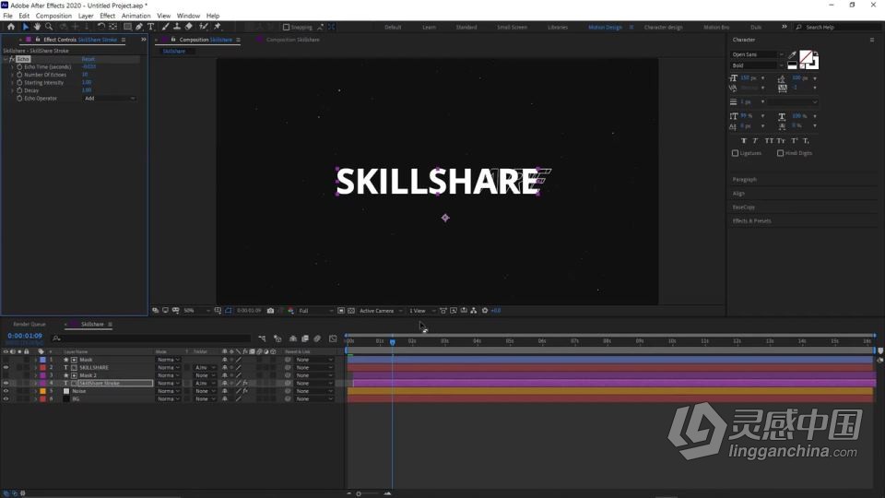Select the Puppet Pin tool
This screenshot has height=498, width=885.
(x=217, y=27)
